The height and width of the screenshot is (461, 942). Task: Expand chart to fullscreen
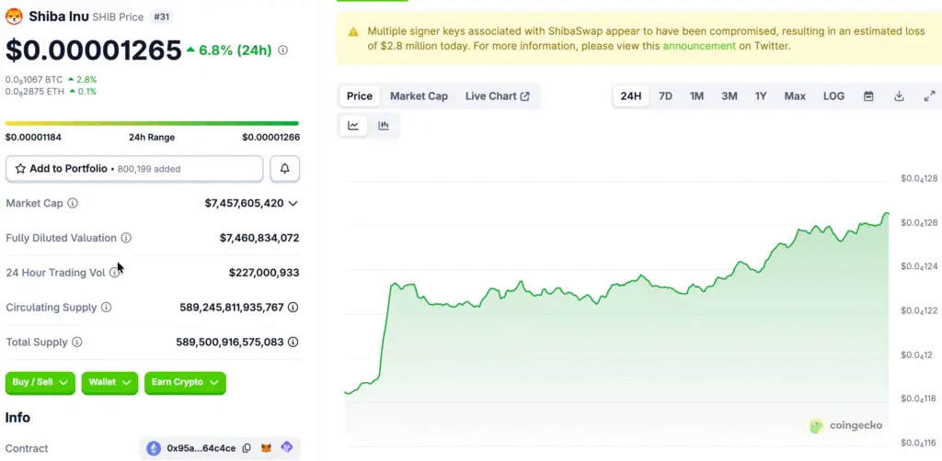[x=929, y=96]
